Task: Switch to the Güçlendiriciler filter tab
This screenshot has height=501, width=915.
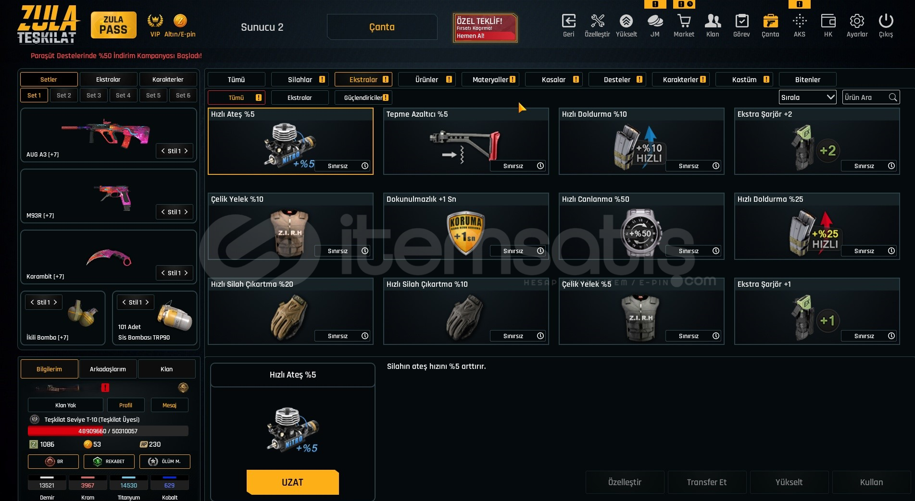Action: coord(363,98)
